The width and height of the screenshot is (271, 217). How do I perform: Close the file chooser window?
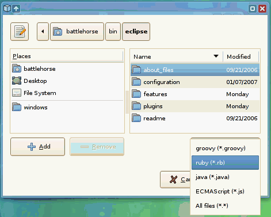(x=262, y=9)
